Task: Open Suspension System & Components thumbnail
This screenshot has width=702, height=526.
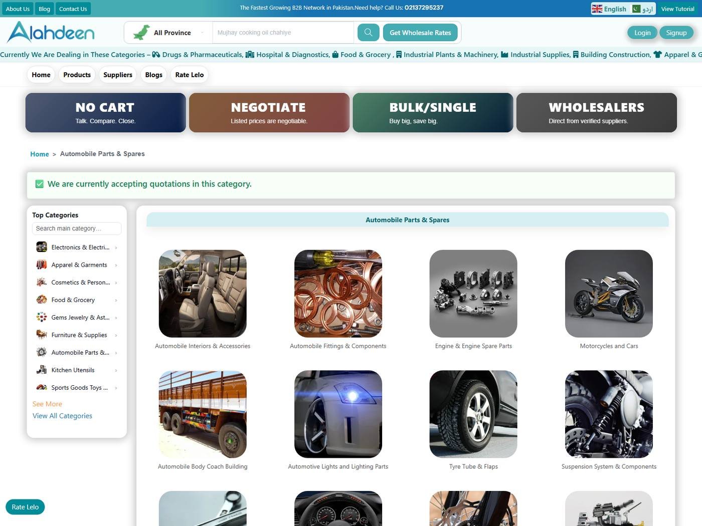Action: point(609,414)
